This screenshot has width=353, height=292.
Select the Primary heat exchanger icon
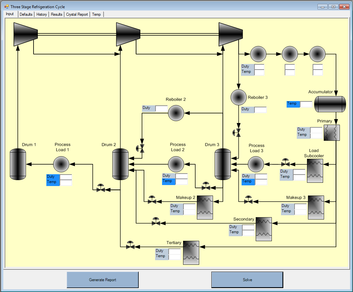[332, 133]
